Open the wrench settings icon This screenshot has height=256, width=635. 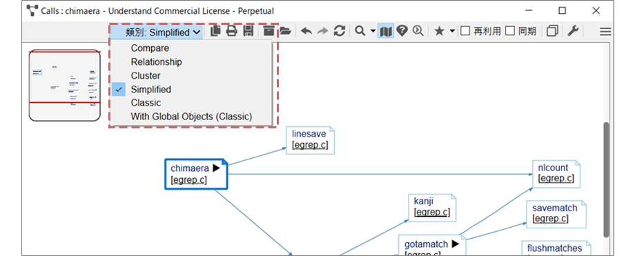coord(573,31)
